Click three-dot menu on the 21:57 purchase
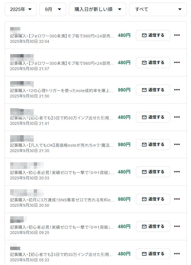This screenshot has width=191, height=265. (177, 63)
